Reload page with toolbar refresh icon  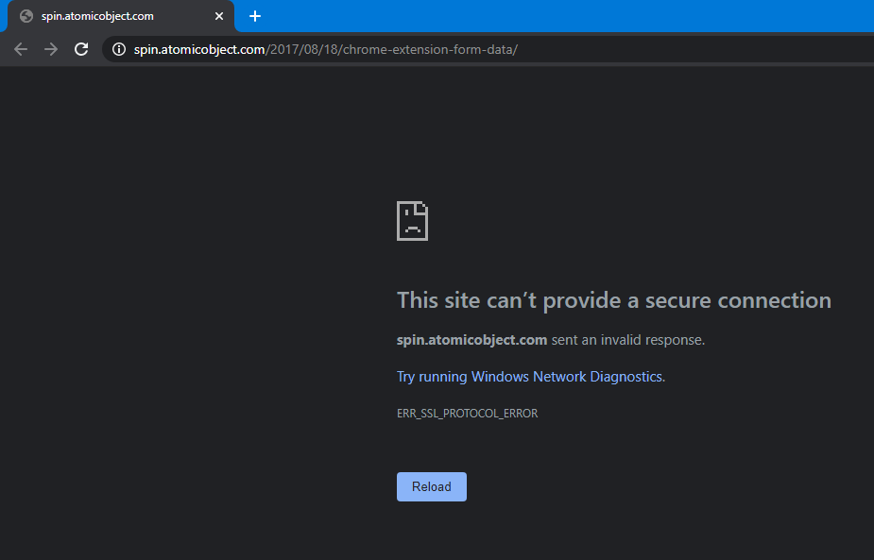click(81, 49)
